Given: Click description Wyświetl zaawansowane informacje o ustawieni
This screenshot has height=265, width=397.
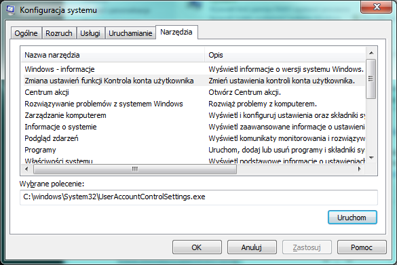Looking at the screenshot, I should click(x=286, y=127).
